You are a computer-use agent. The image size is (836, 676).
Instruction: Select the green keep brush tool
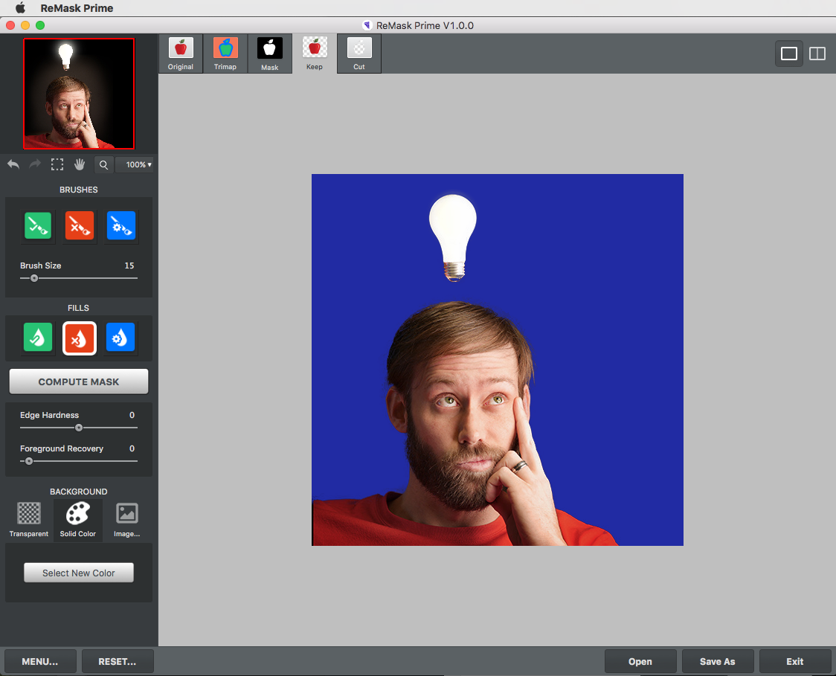pos(38,225)
